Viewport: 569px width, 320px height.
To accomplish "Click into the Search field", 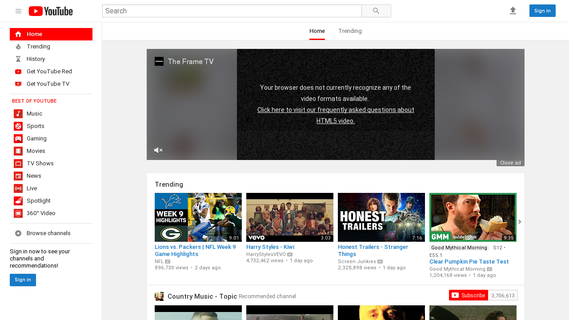I will coord(232,11).
